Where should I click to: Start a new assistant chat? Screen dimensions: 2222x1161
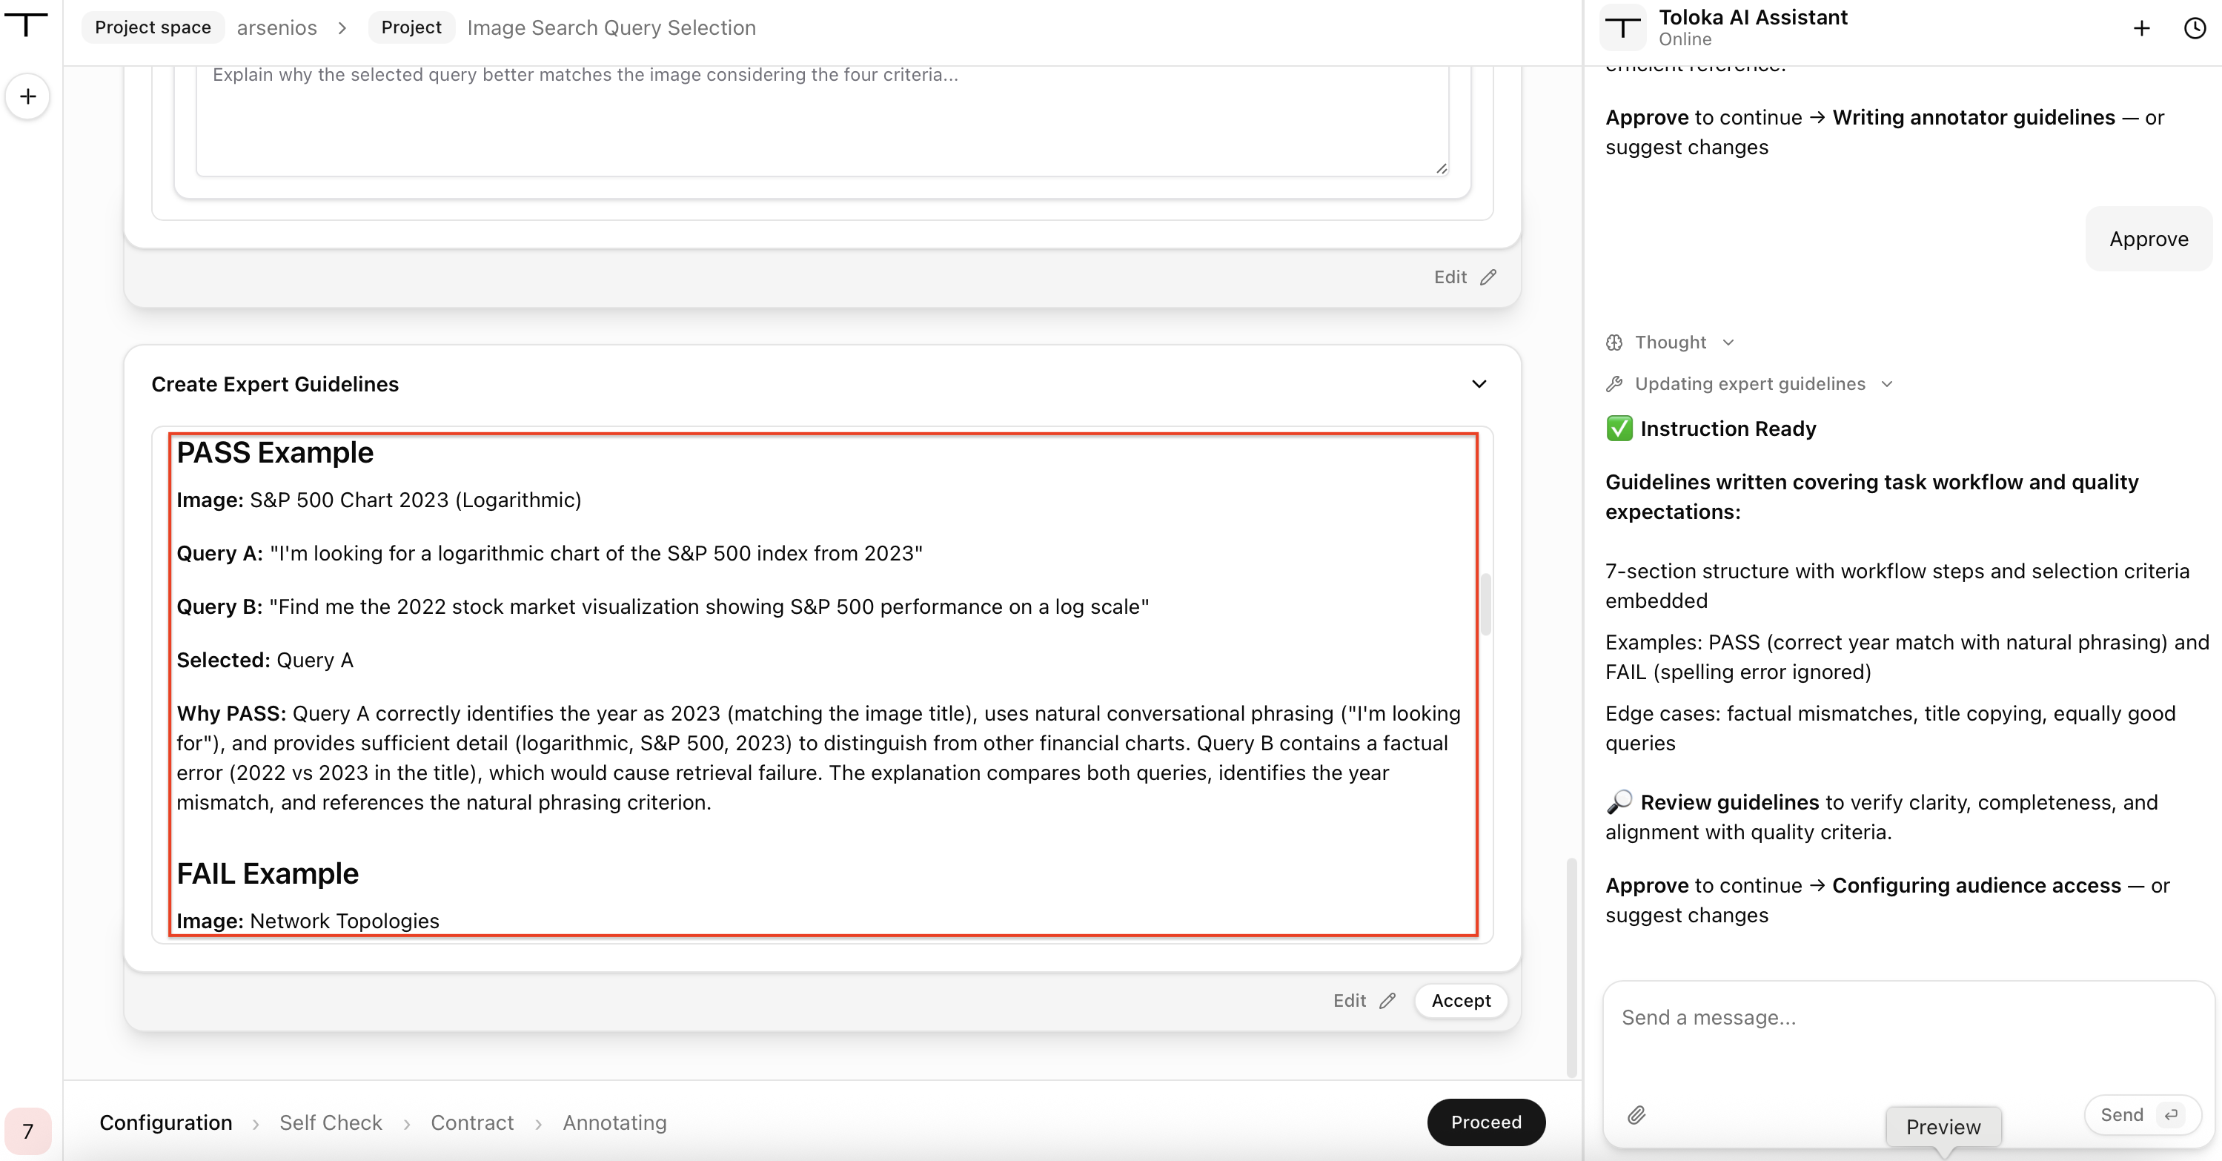(x=2141, y=28)
